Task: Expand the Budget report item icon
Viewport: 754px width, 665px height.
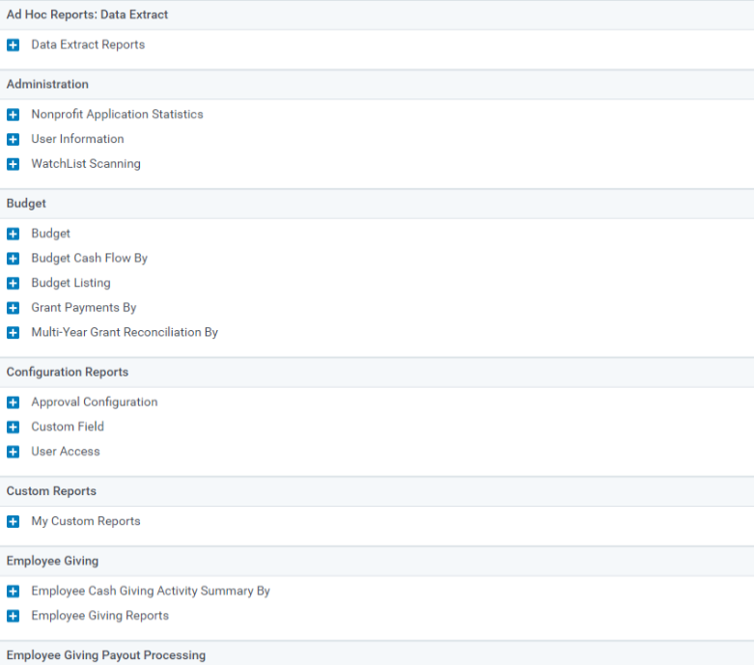Action: [13, 235]
